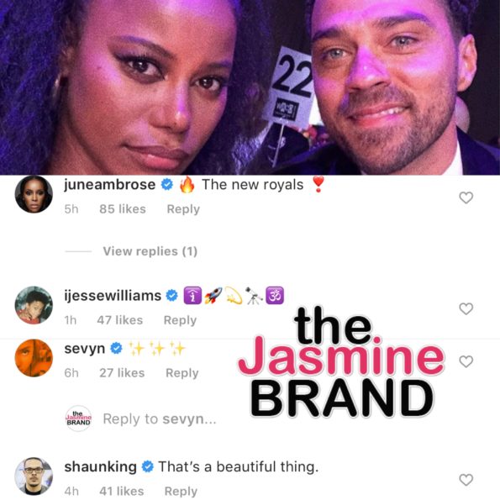Viewport: 500px width, 500px height.
Task: Reply to juneambrose's comment
Action: [x=183, y=209]
